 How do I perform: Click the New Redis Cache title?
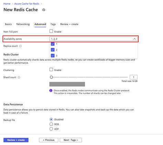pyautogui.click(x=21, y=10)
